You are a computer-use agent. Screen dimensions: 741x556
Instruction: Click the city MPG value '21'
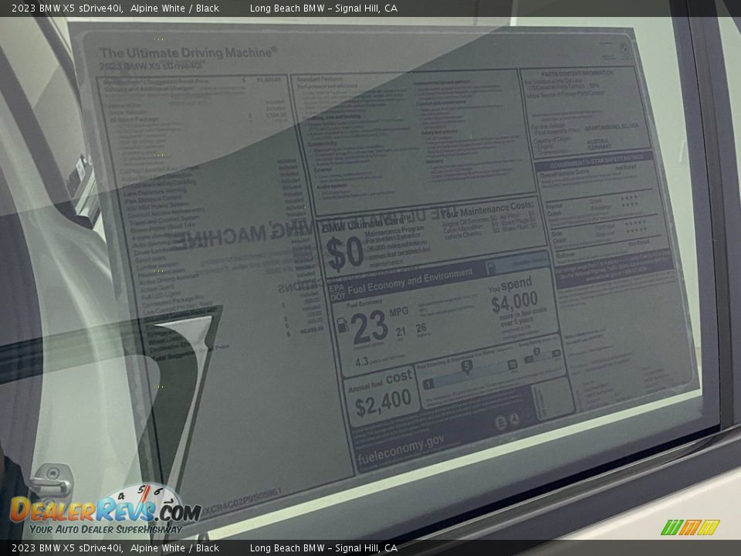[x=401, y=332]
